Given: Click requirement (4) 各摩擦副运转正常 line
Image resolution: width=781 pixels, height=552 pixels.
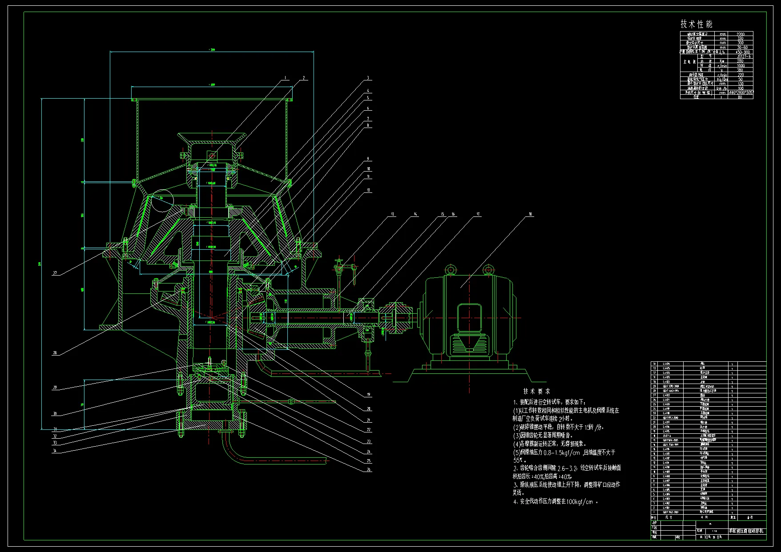Looking at the screenshot, I should (x=550, y=444).
